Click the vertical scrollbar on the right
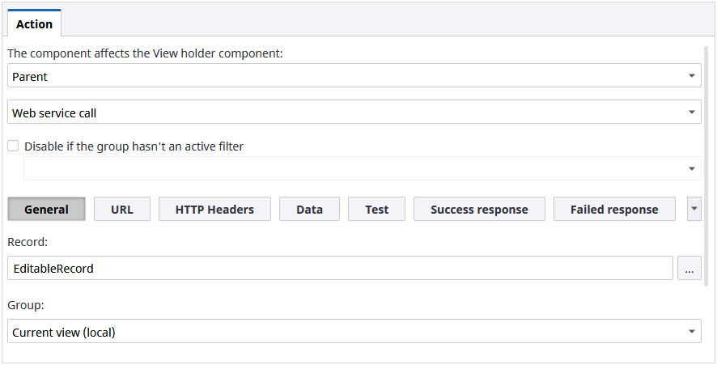Image resolution: width=717 pixels, height=365 pixels. coord(709,162)
